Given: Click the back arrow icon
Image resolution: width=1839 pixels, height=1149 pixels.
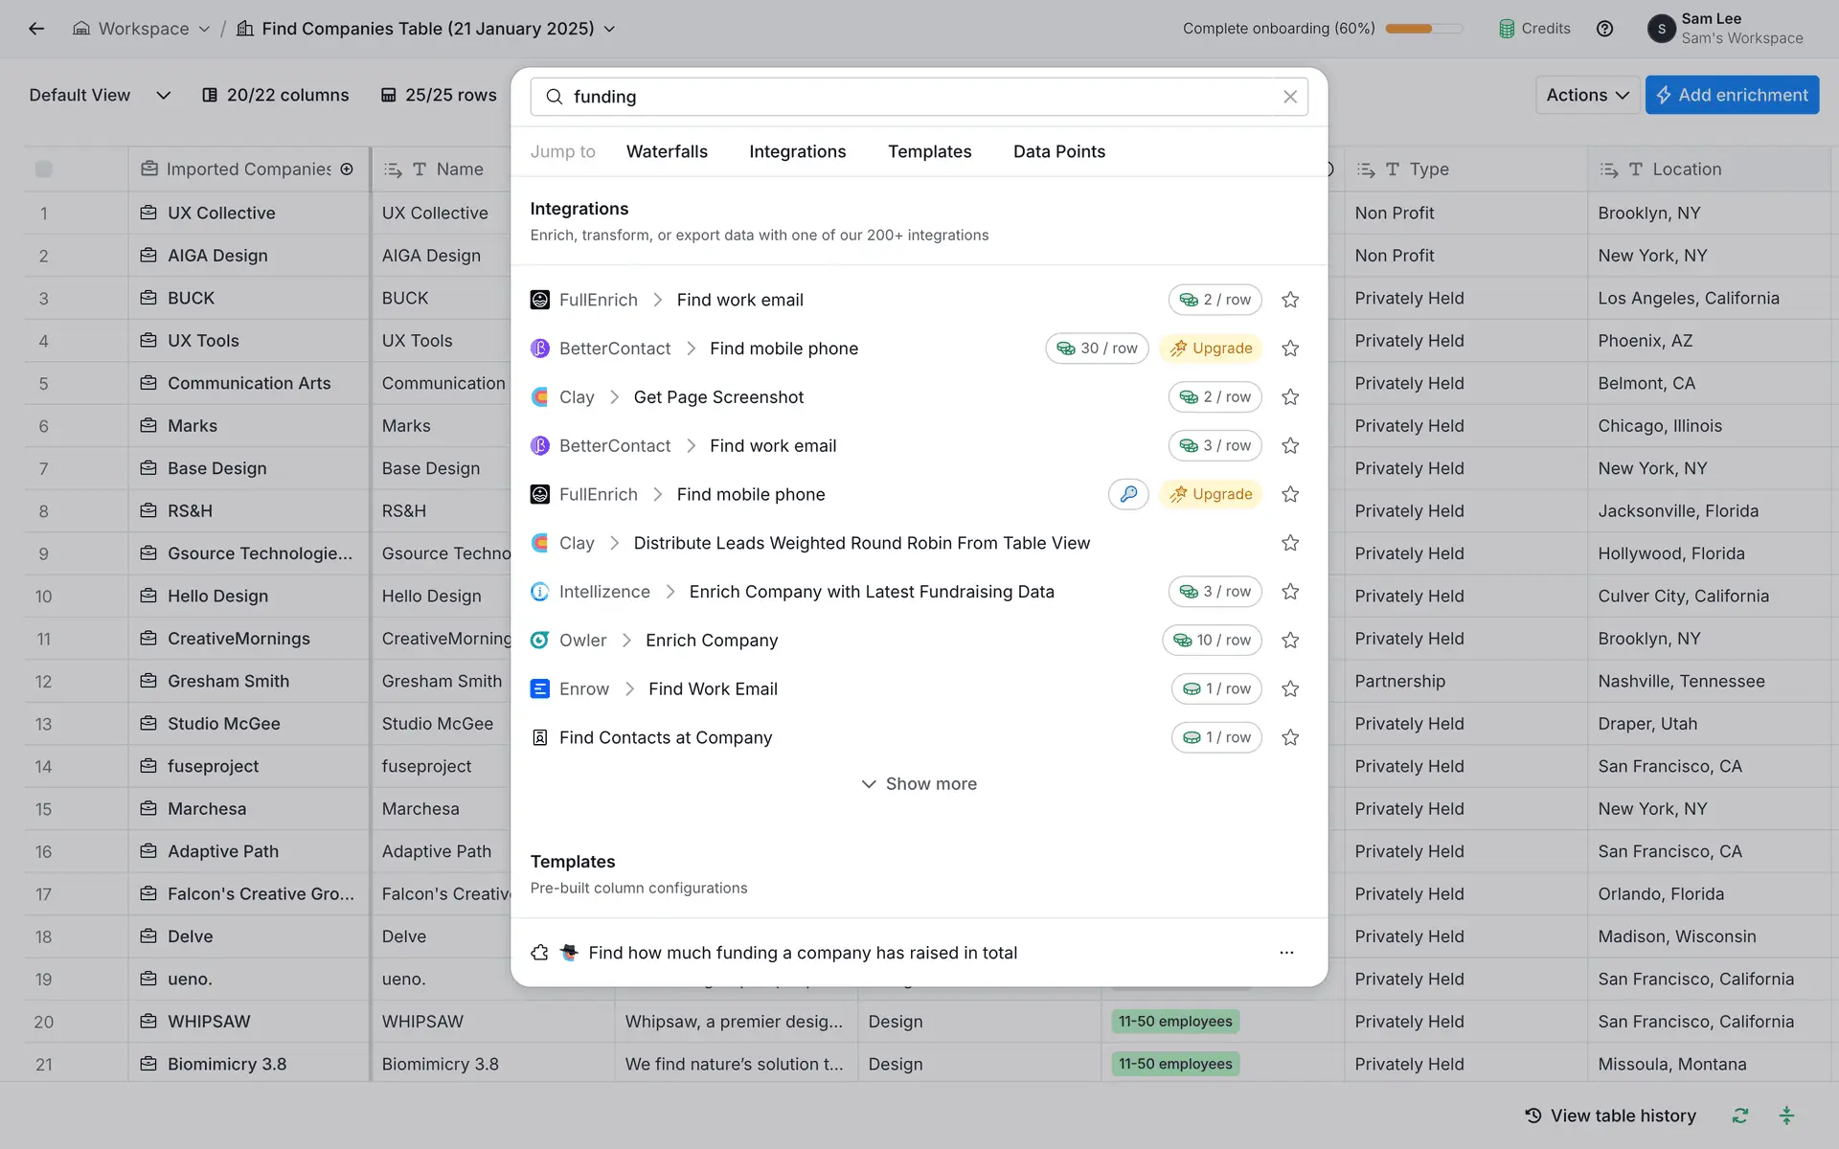Looking at the screenshot, I should pyautogui.click(x=36, y=29).
